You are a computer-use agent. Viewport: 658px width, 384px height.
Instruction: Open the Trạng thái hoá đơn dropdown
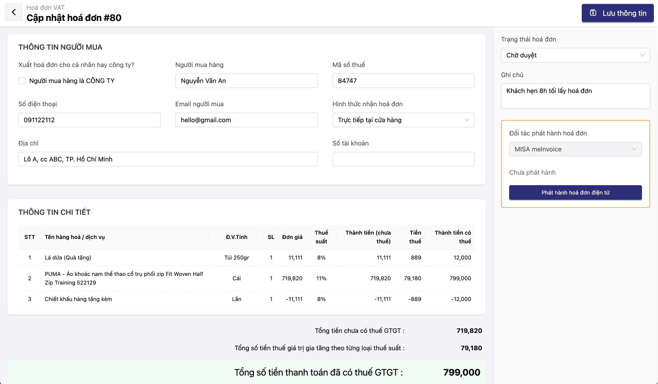[x=575, y=55]
